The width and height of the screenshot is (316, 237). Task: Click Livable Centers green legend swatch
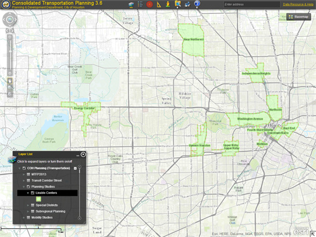tap(39, 199)
